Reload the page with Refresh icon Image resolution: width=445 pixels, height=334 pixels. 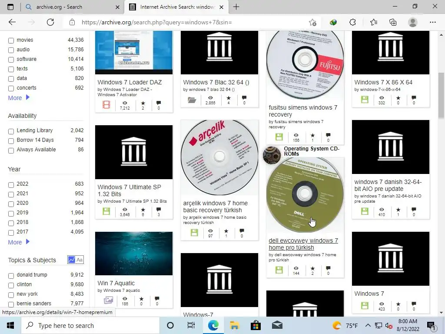click(50, 22)
